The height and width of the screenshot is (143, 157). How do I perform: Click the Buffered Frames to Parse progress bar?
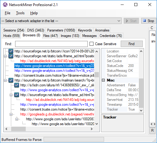(x=74, y=139)
